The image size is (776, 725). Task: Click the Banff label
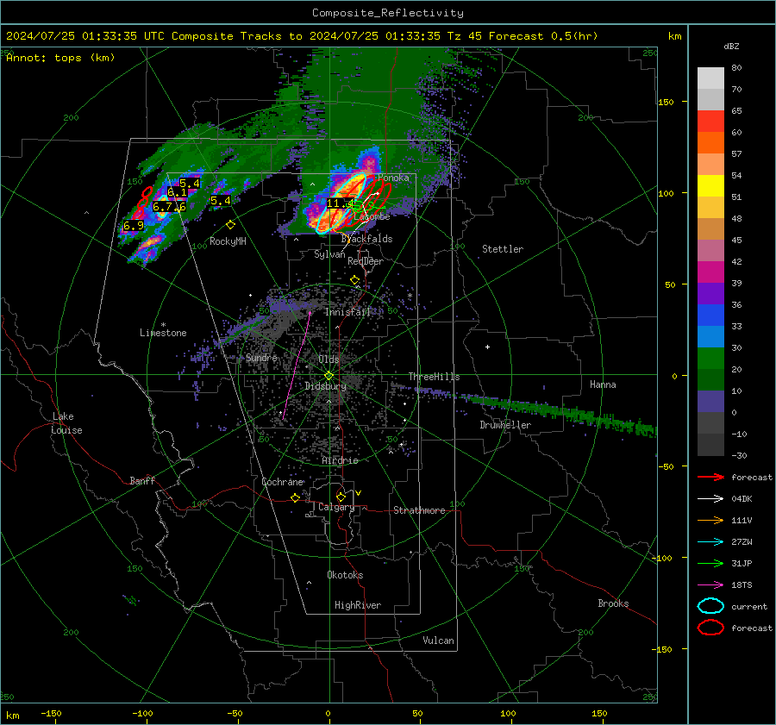(x=142, y=481)
